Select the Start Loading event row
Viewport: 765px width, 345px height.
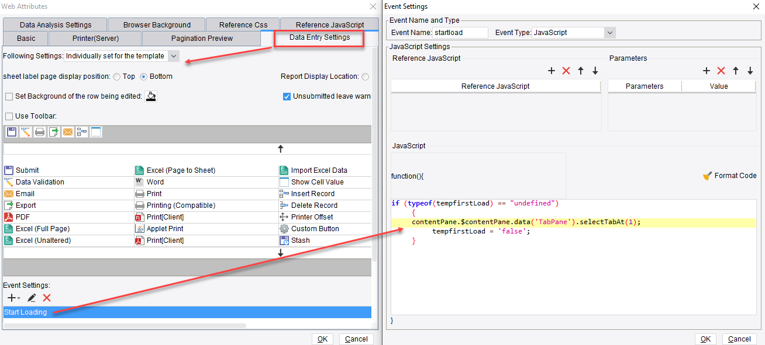click(x=187, y=312)
